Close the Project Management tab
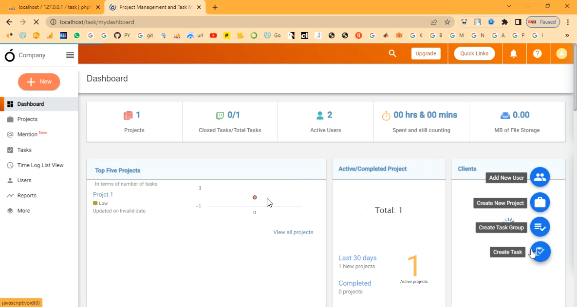 pos(199,7)
